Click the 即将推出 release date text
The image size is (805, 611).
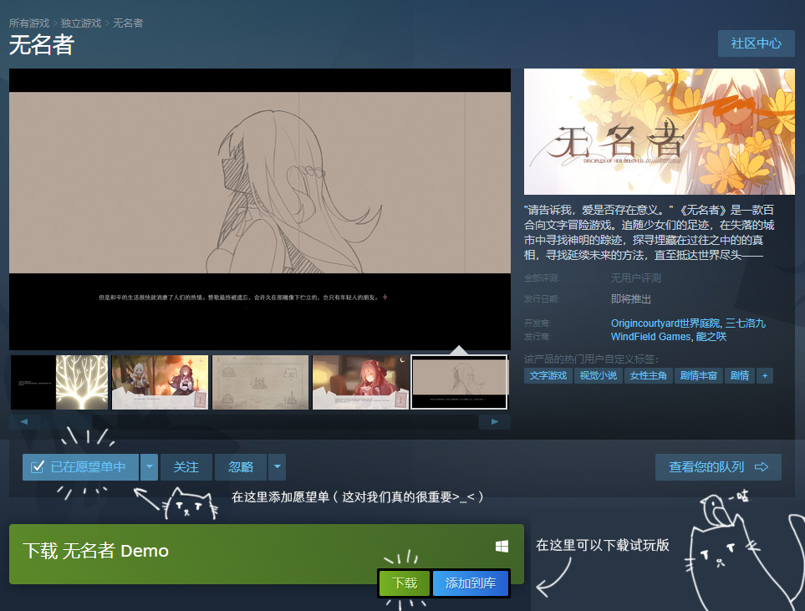pyautogui.click(x=631, y=299)
